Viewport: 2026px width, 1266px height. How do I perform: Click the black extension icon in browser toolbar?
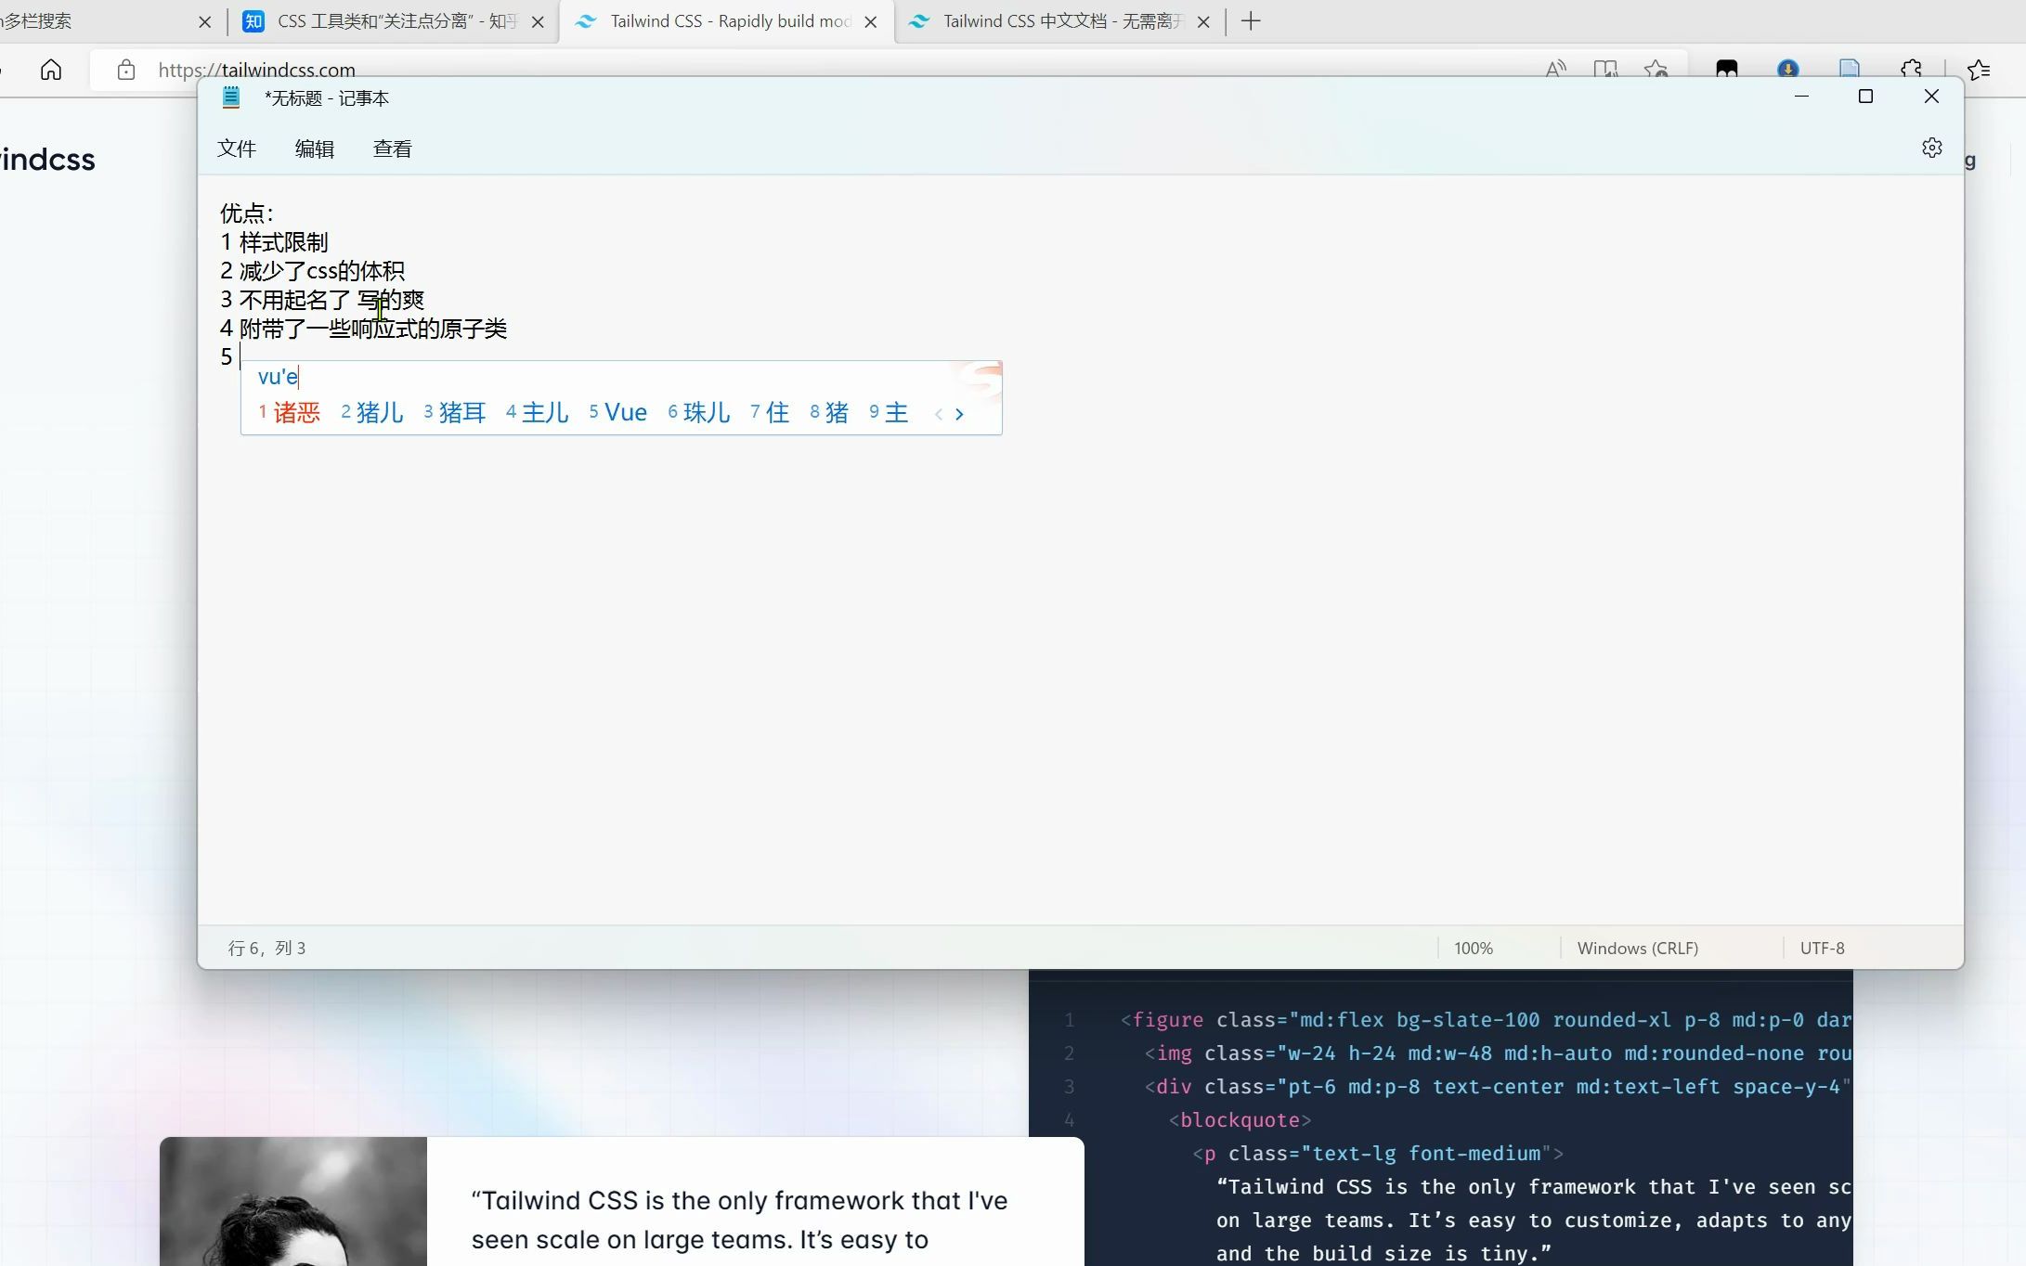[1726, 70]
